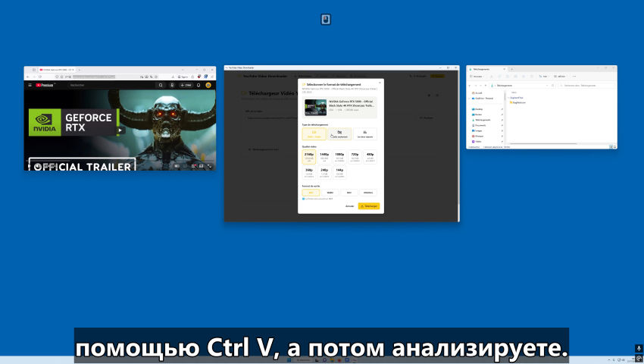Select 144p video quality
This screenshot has height=364, width=644.
(x=339, y=172)
